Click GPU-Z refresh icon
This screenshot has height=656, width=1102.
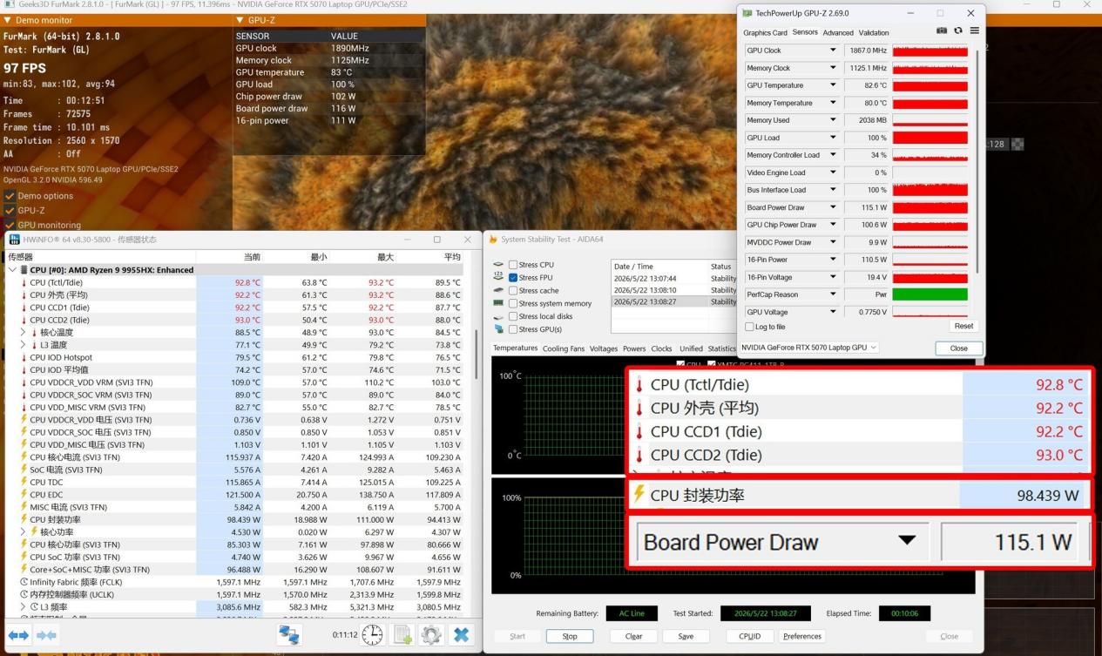click(958, 30)
